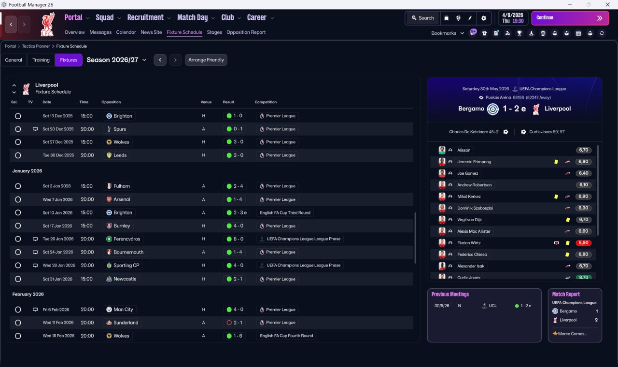Screen dimensions: 618x367
Task: Open the News Site tab
Action: (151, 32)
